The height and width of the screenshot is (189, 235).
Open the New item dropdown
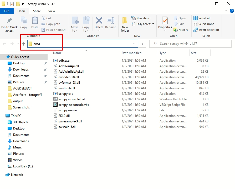click(x=142, y=18)
